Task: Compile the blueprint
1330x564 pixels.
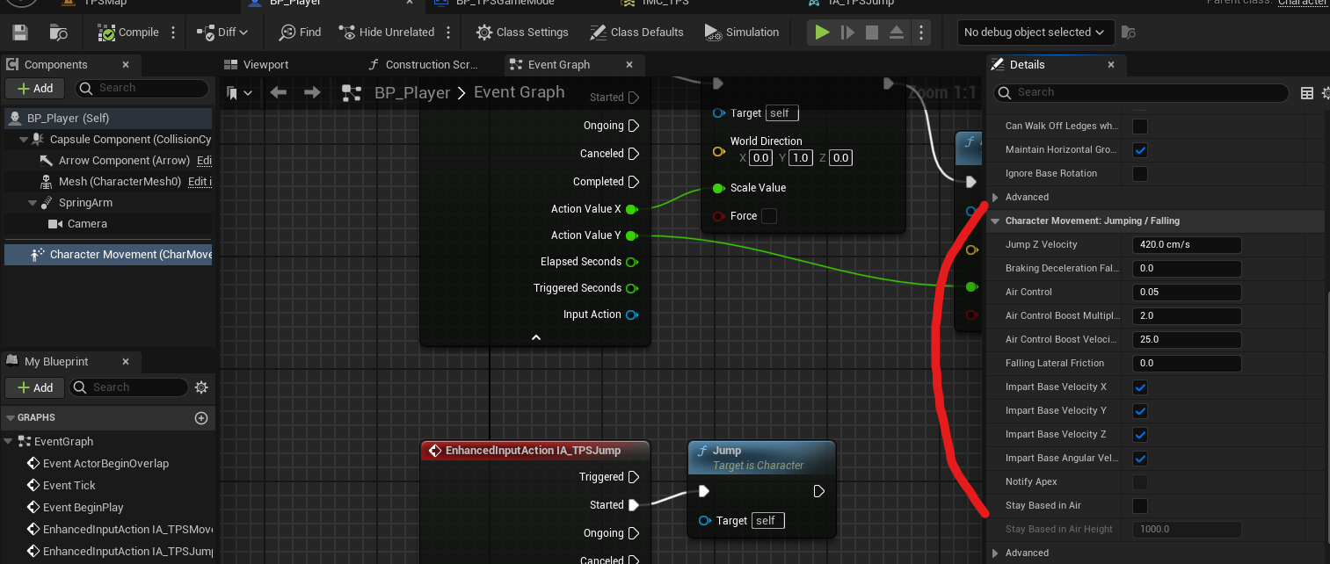Action: 128,33
